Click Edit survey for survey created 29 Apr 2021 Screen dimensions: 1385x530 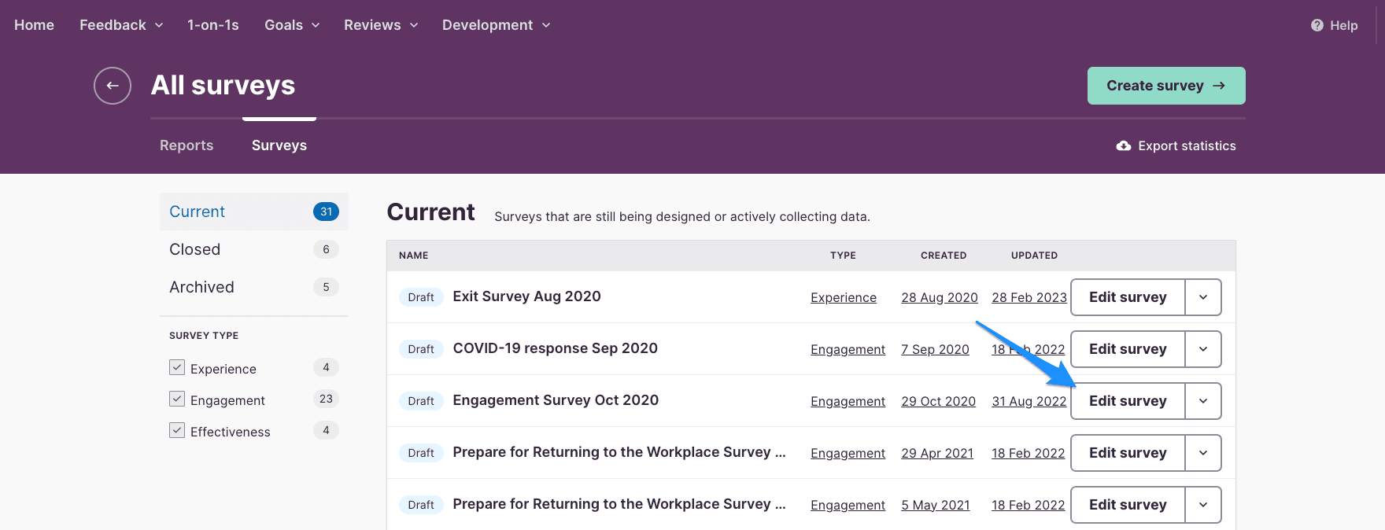pyautogui.click(x=1128, y=453)
